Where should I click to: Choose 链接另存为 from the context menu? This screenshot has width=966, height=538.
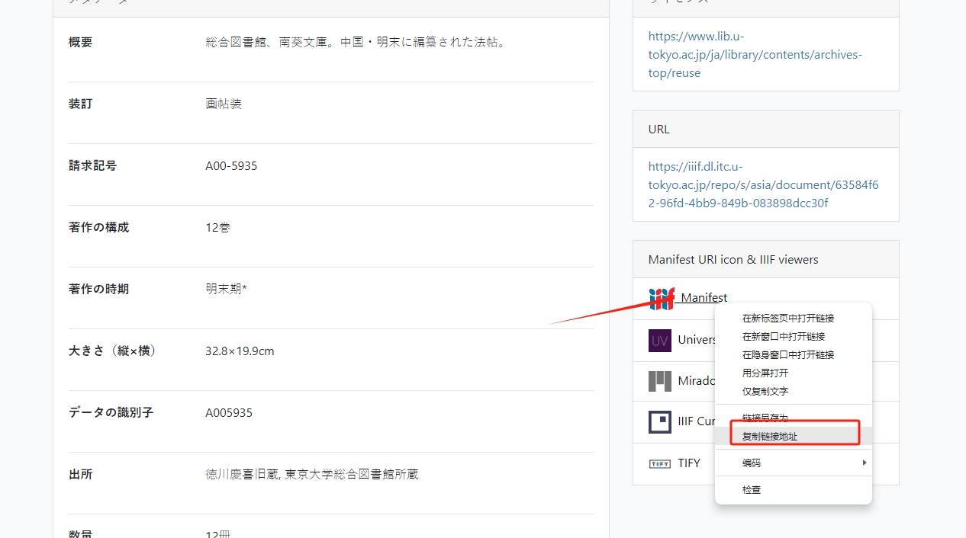click(x=765, y=417)
